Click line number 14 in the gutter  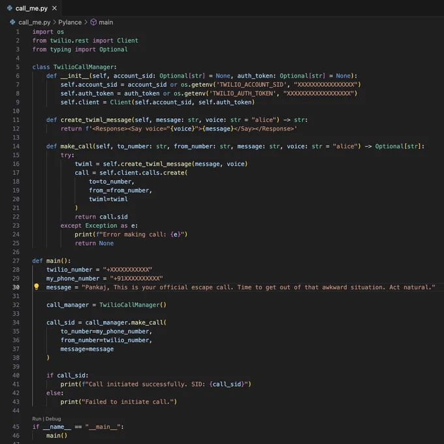(16, 146)
